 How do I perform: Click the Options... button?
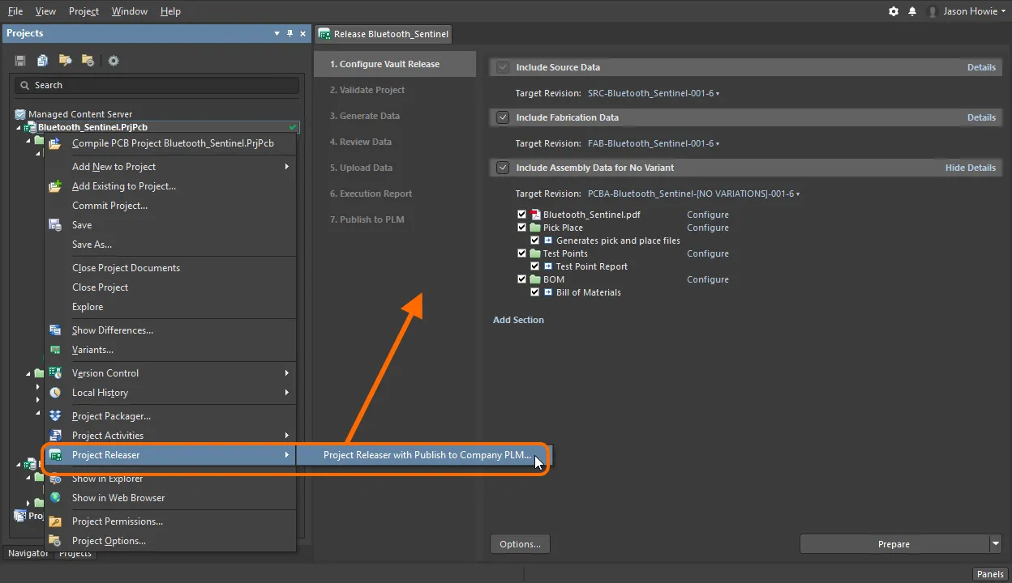point(520,544)
